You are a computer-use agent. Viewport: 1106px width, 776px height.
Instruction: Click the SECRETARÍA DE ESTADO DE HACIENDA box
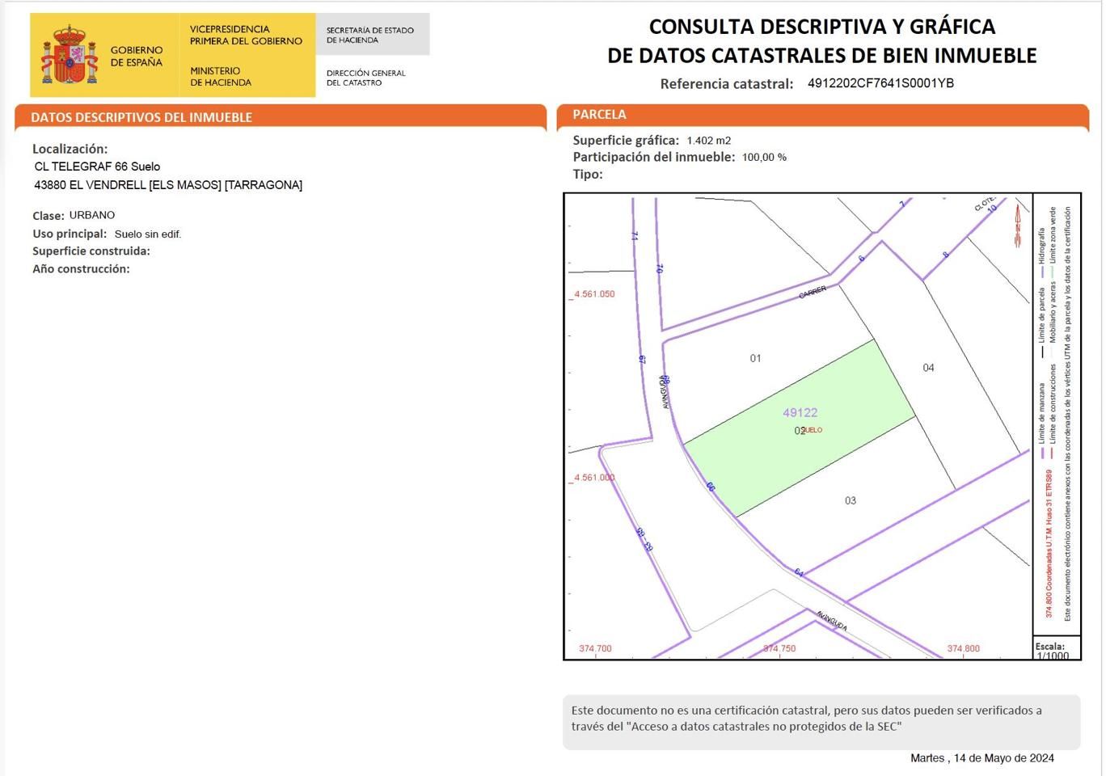point(373,35)
